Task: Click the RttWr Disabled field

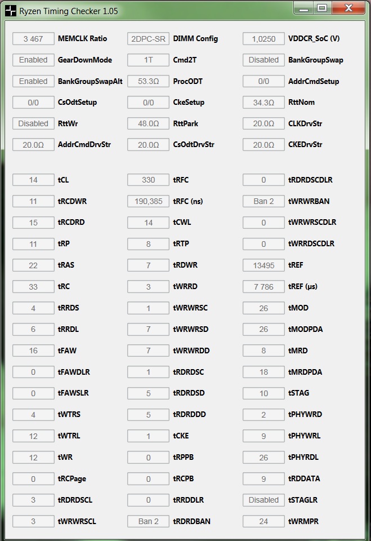Action: (x=33, y=123)
